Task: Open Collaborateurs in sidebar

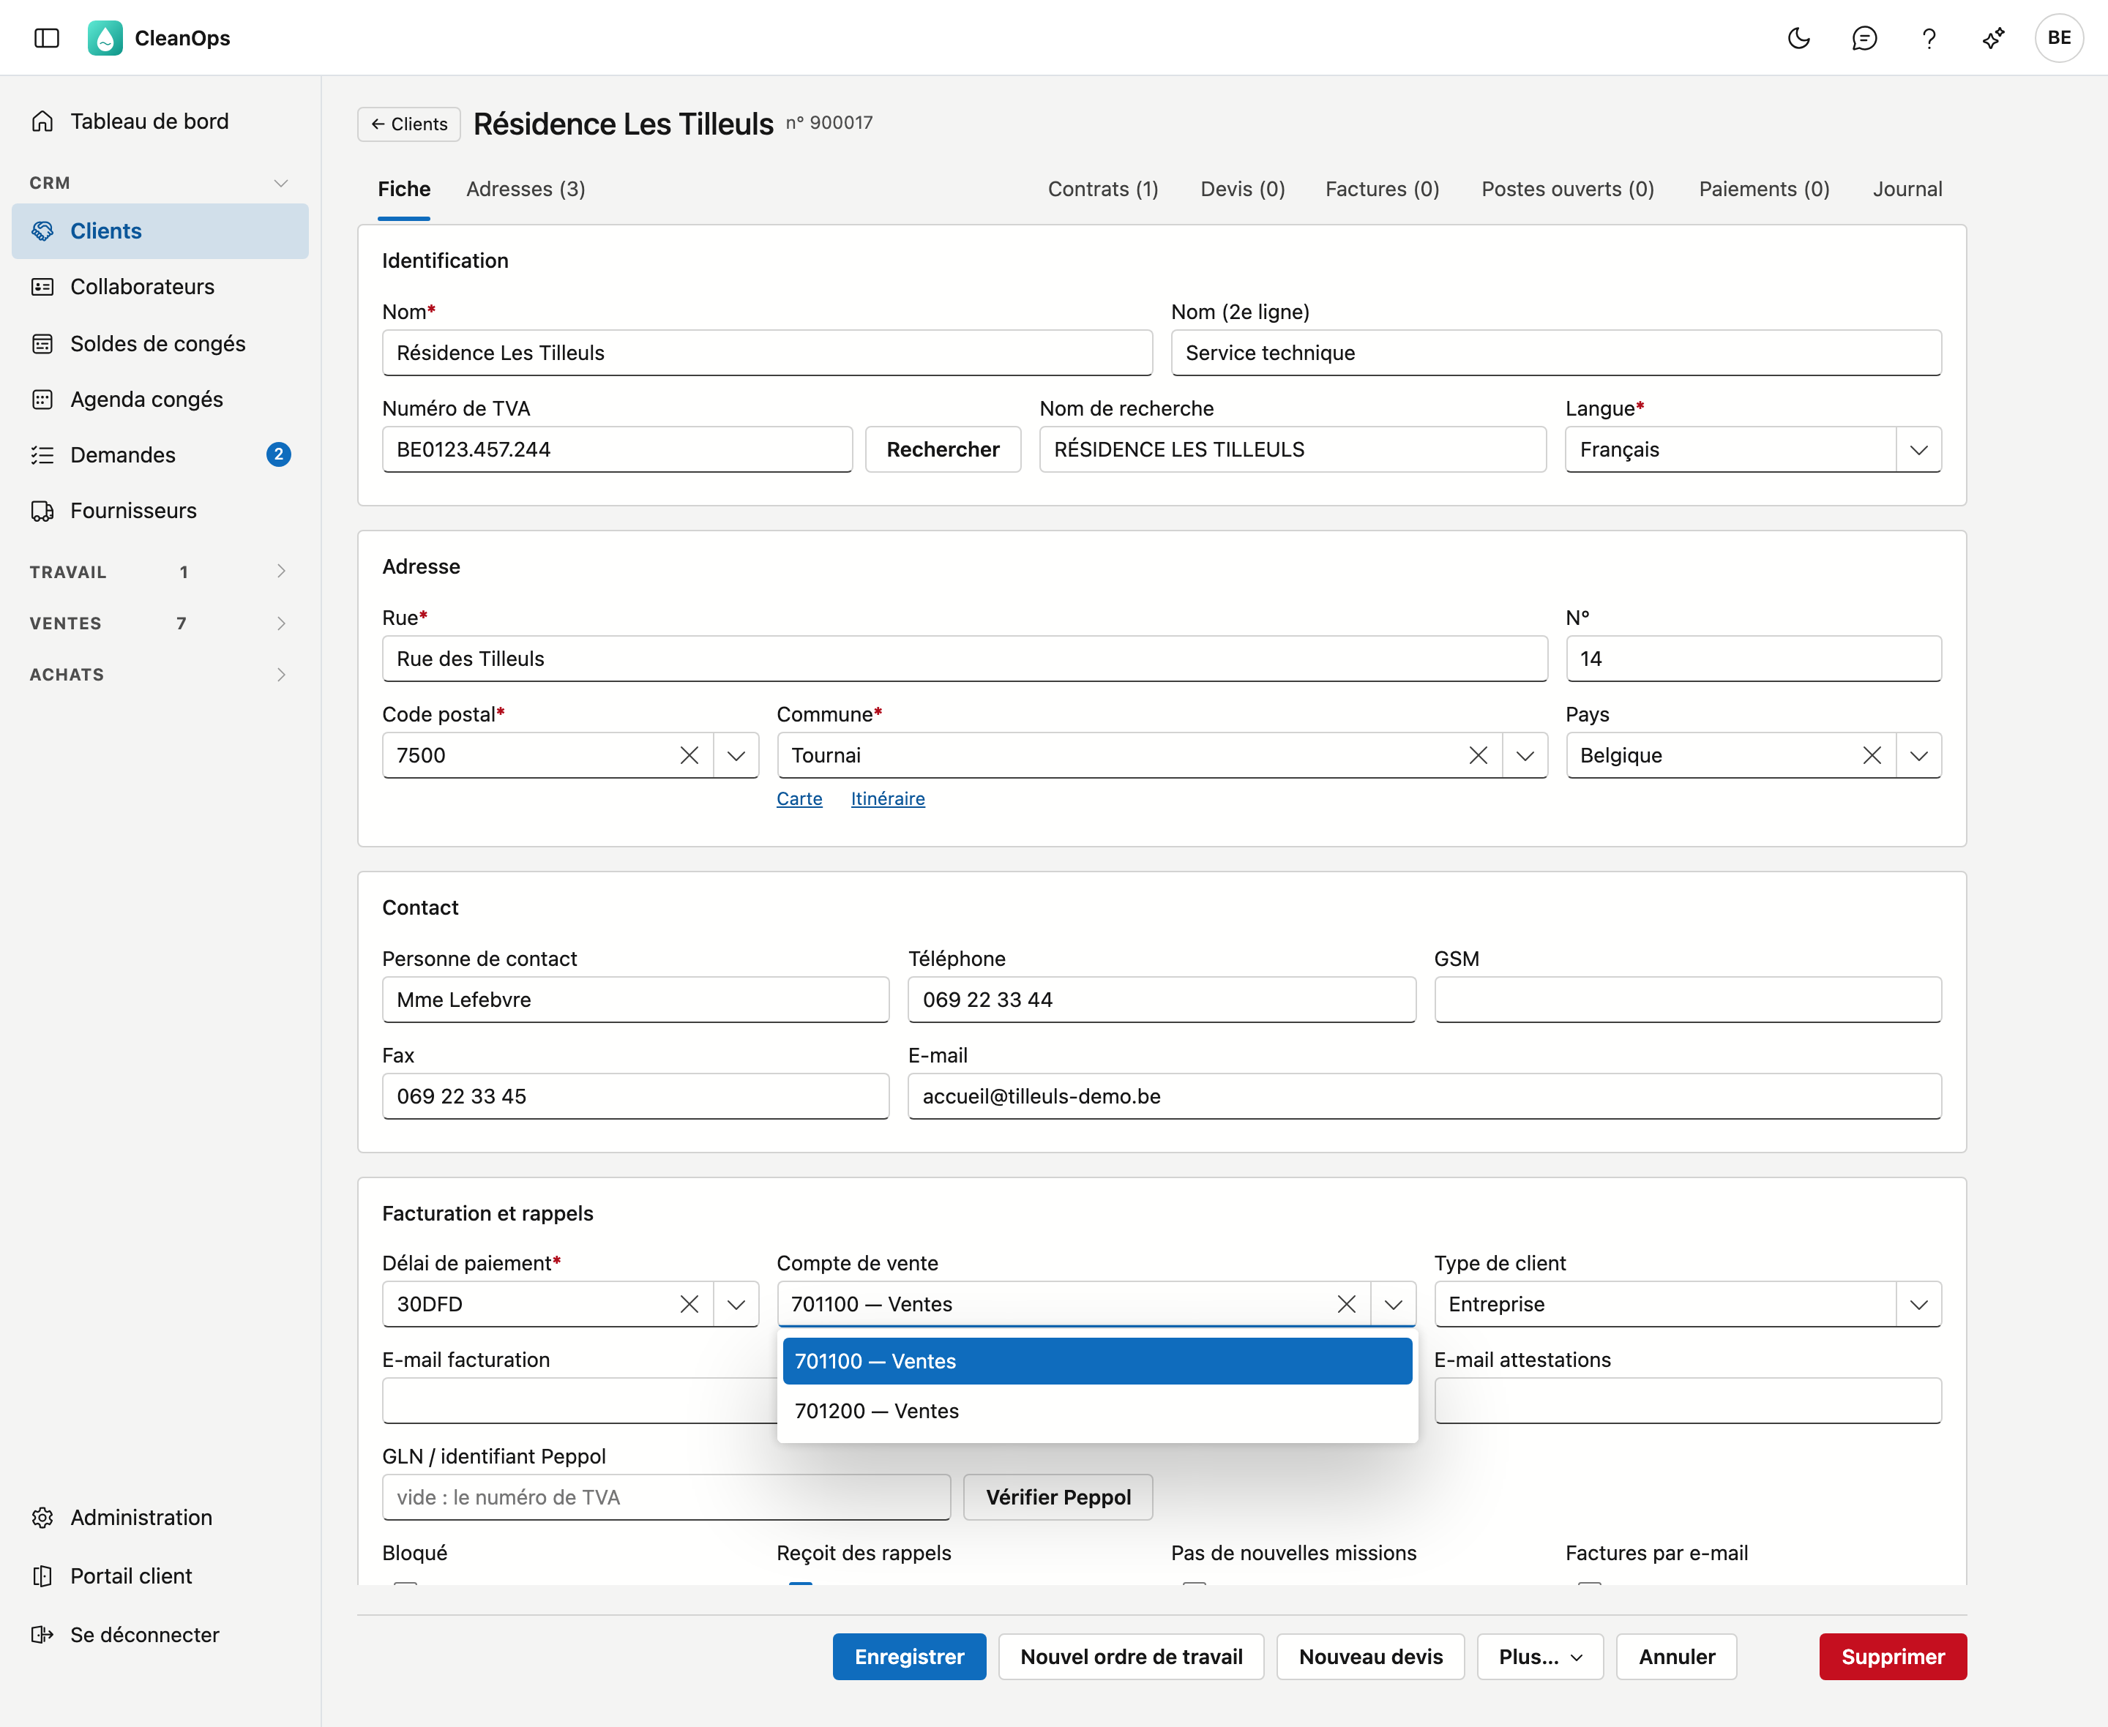Action: (x=160, y=287)
